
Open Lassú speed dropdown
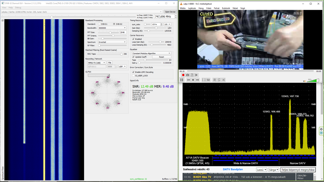coord(261,170)
